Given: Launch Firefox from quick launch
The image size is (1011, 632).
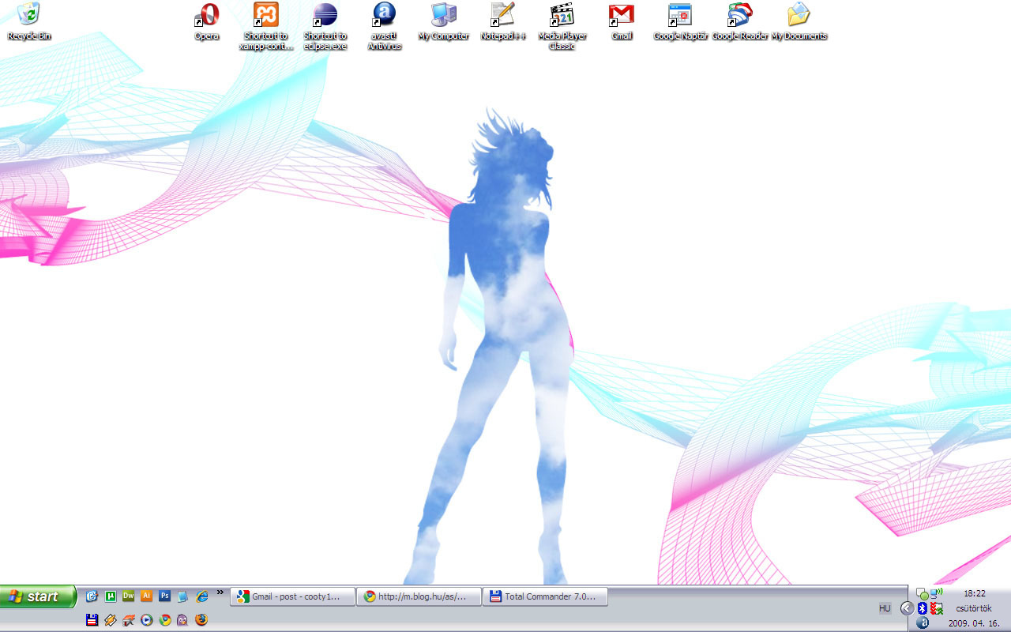Looking at the screenshot, I should click(201, 620).
